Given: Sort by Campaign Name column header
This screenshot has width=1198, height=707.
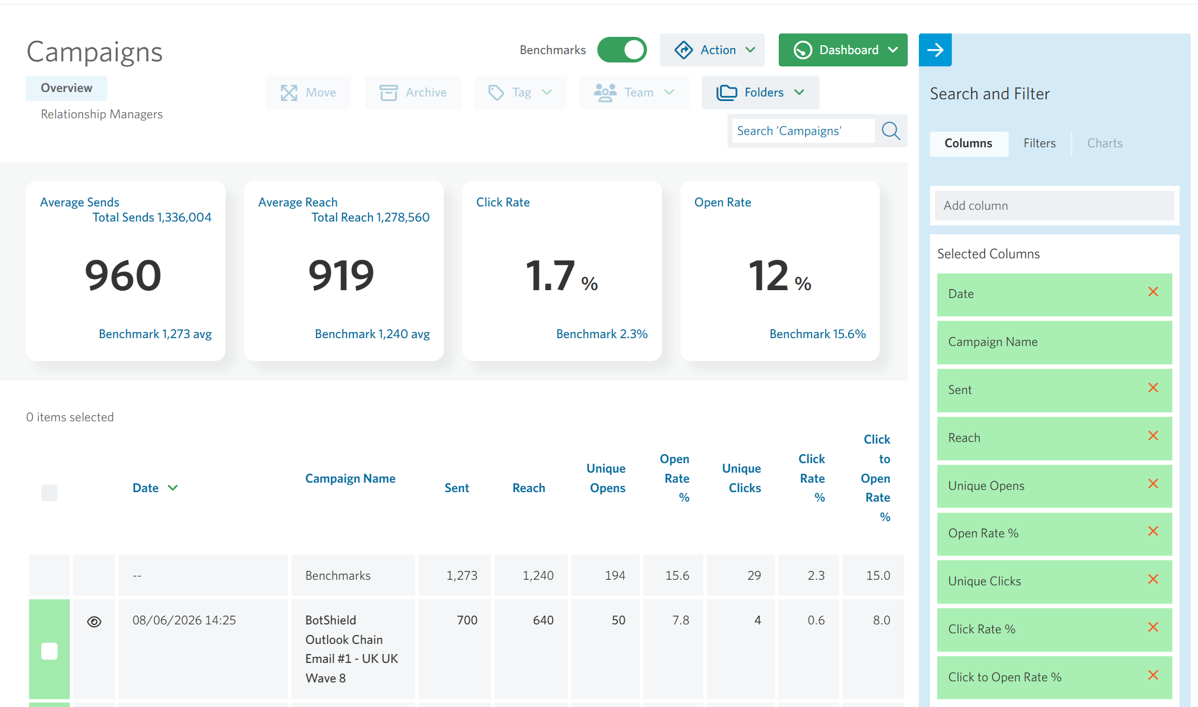Looking at the screenshot, I should tap(350, 478).
